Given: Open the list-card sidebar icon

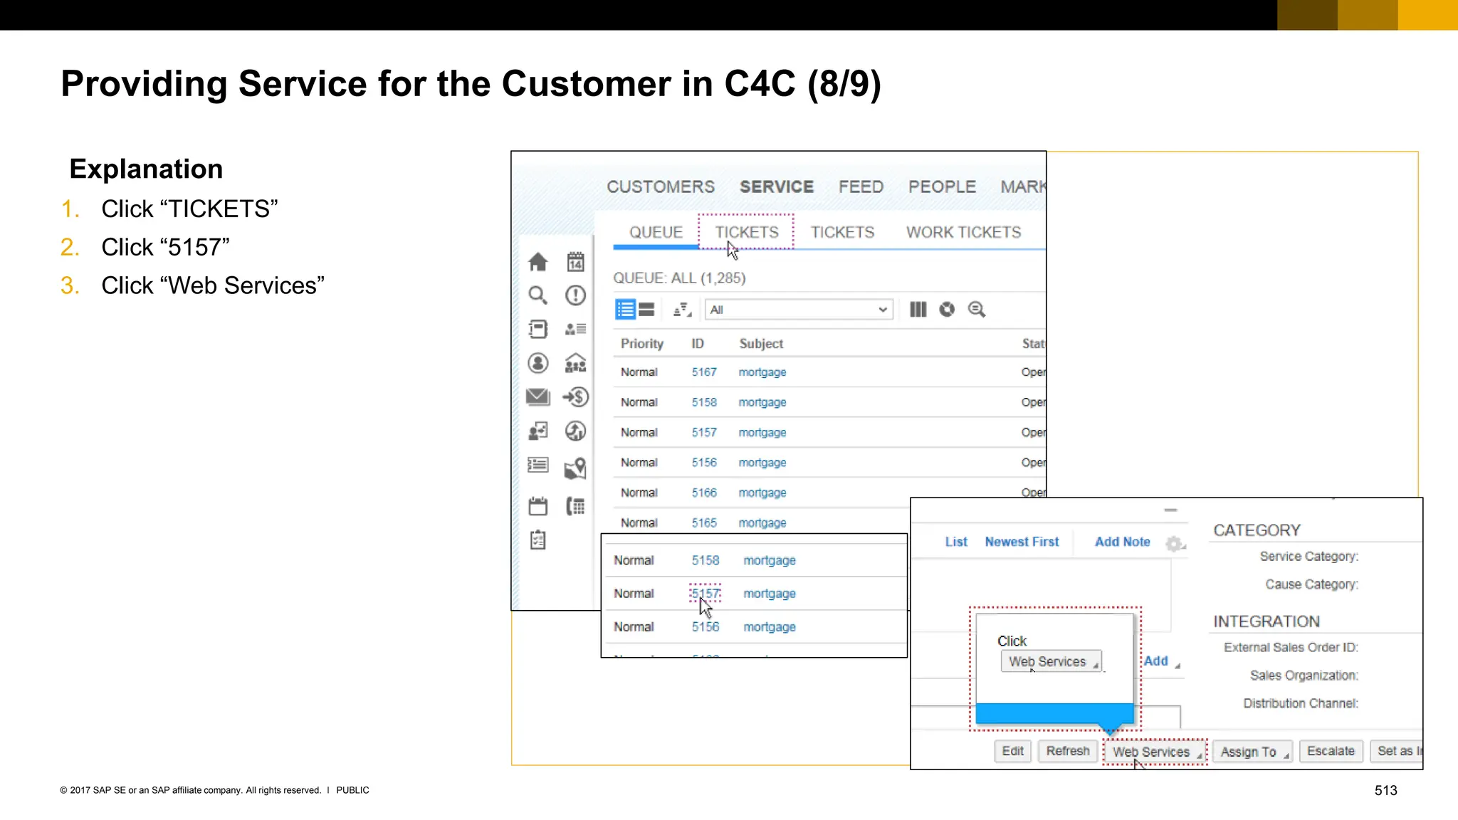Looking at the screenshot, I should [x=538, y=465].
